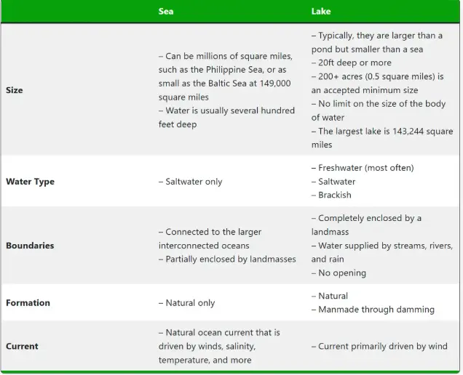
Task: Click "Partially enclosed by landmasses" text
Action: pos(227,259)
